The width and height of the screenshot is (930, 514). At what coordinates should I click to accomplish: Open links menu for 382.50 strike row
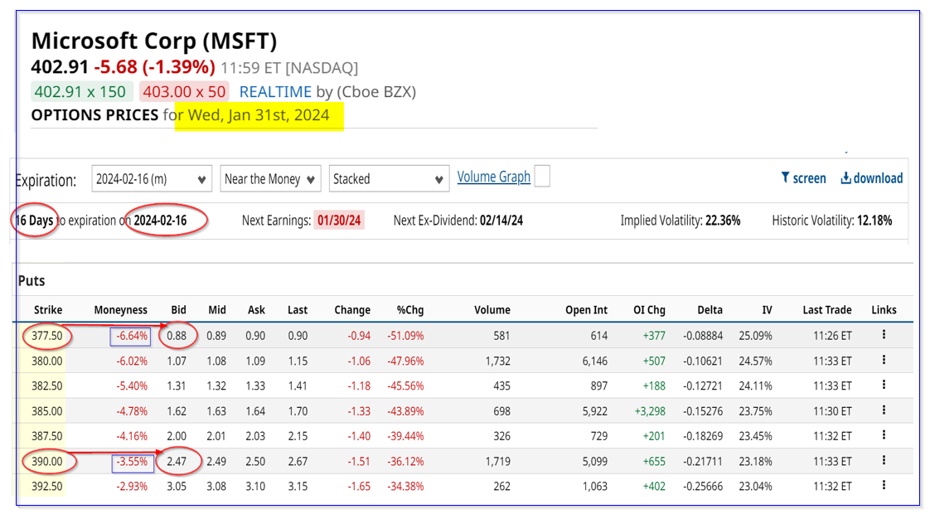pos(883,385)
